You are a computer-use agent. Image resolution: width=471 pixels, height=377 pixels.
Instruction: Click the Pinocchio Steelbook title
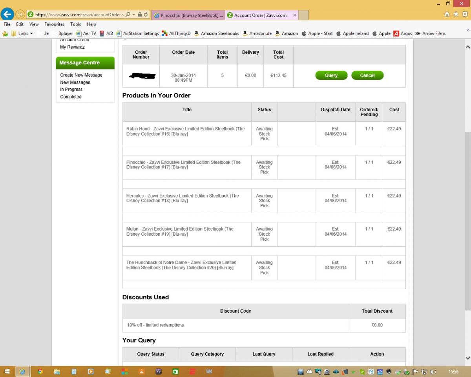coord(183,165)
